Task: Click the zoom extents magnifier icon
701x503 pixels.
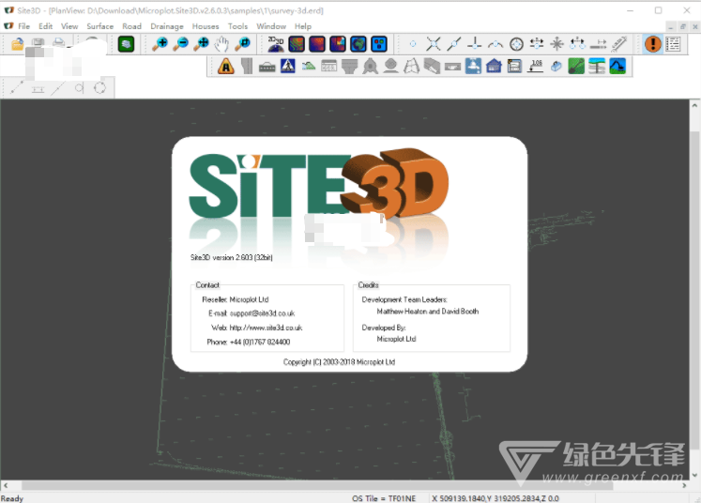Action: tap(202, 44)
